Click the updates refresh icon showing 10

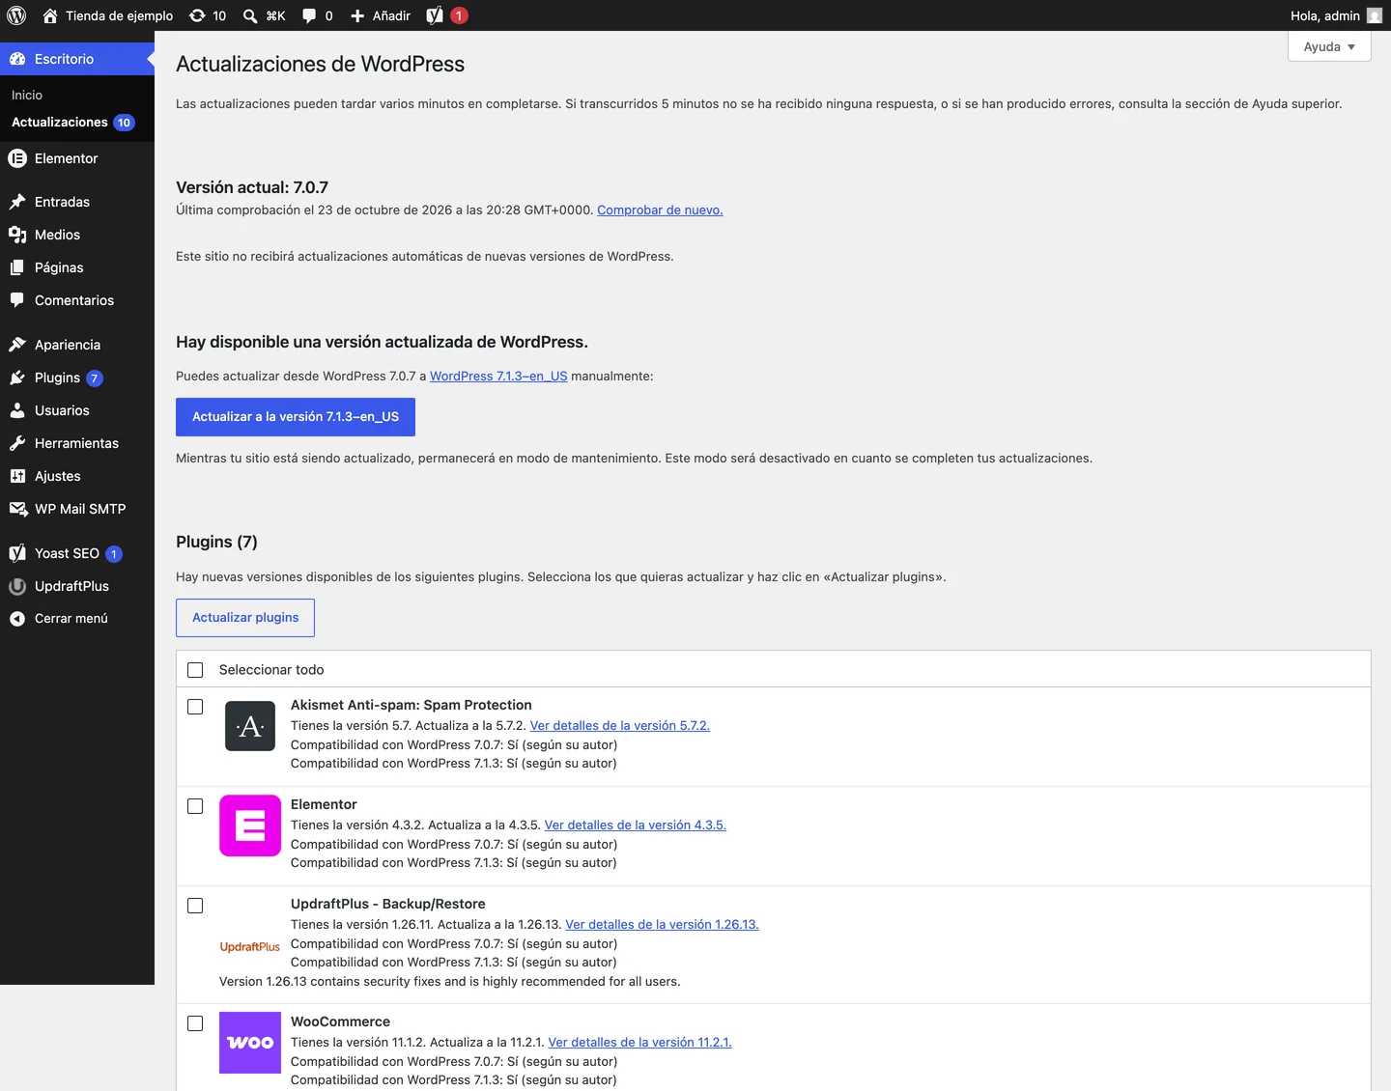(197, 15)
